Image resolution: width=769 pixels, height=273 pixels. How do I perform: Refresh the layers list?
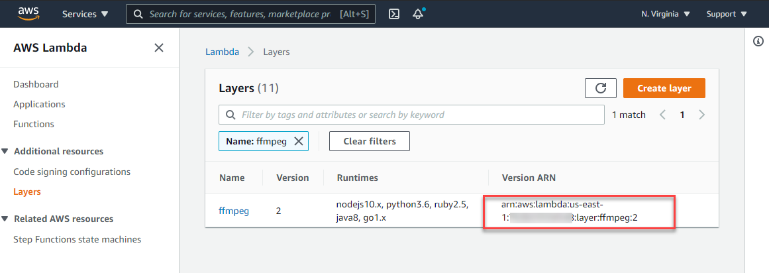pos(600,88)
